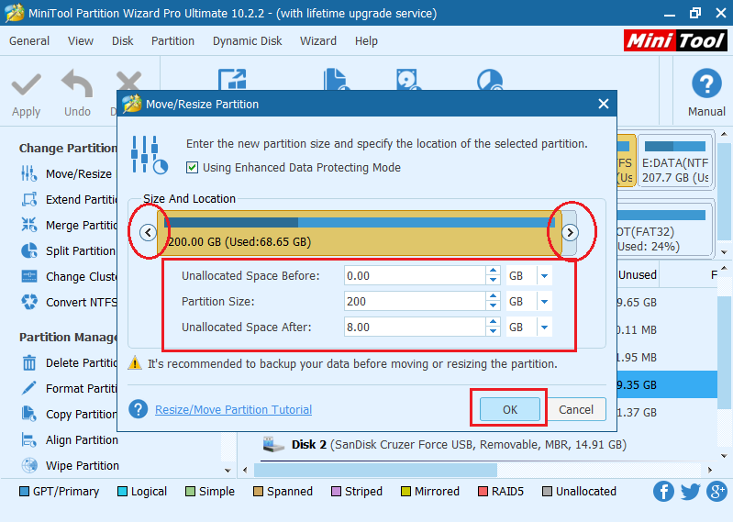Increase Unallocated Space Before with the spinner
Viewport: 733px width, 522px height.
point(494,271)
